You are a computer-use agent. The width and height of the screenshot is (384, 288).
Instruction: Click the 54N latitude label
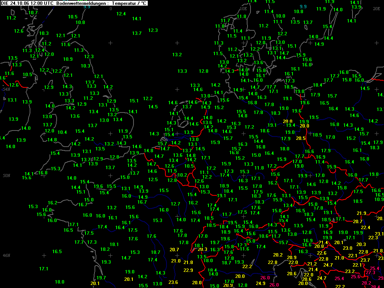click(7, 89)
